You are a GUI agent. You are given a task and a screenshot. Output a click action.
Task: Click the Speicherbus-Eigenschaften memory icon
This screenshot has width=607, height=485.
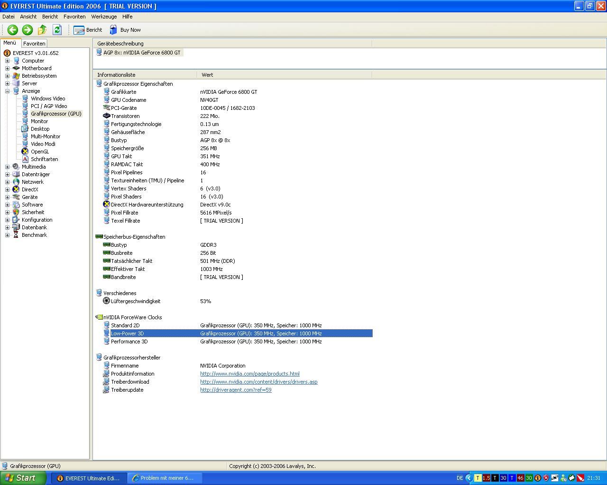click(99, 237)
